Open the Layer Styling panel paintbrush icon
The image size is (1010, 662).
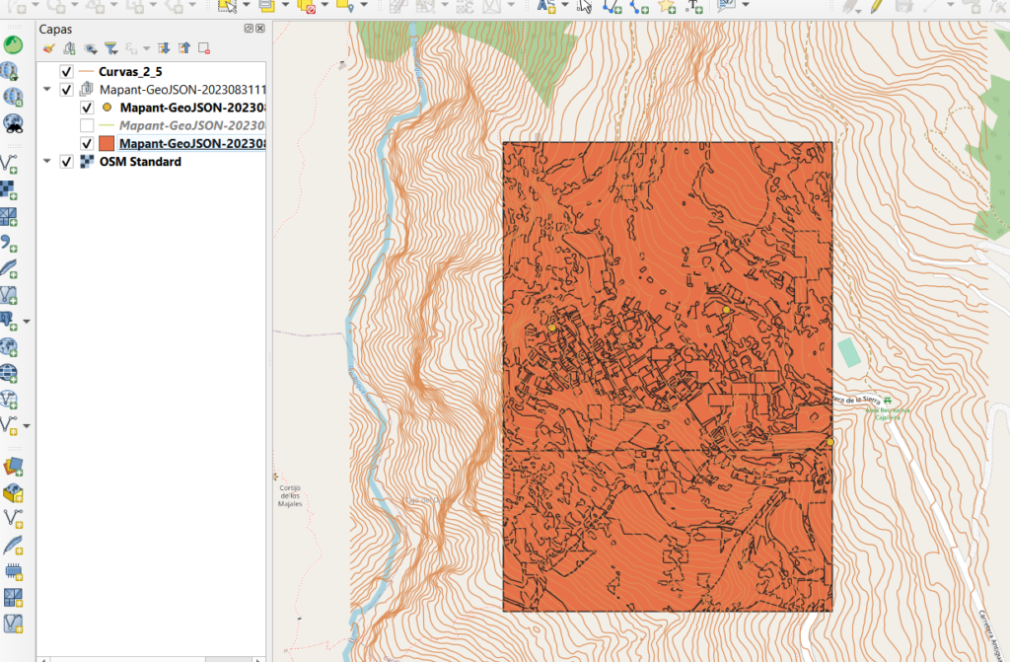tap(49, 47)
